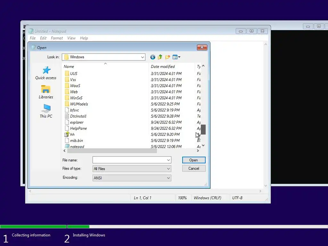Select the WinSxS folder icon
The height and width of the screenshot is (246, 328).
(x=67, y=98)
